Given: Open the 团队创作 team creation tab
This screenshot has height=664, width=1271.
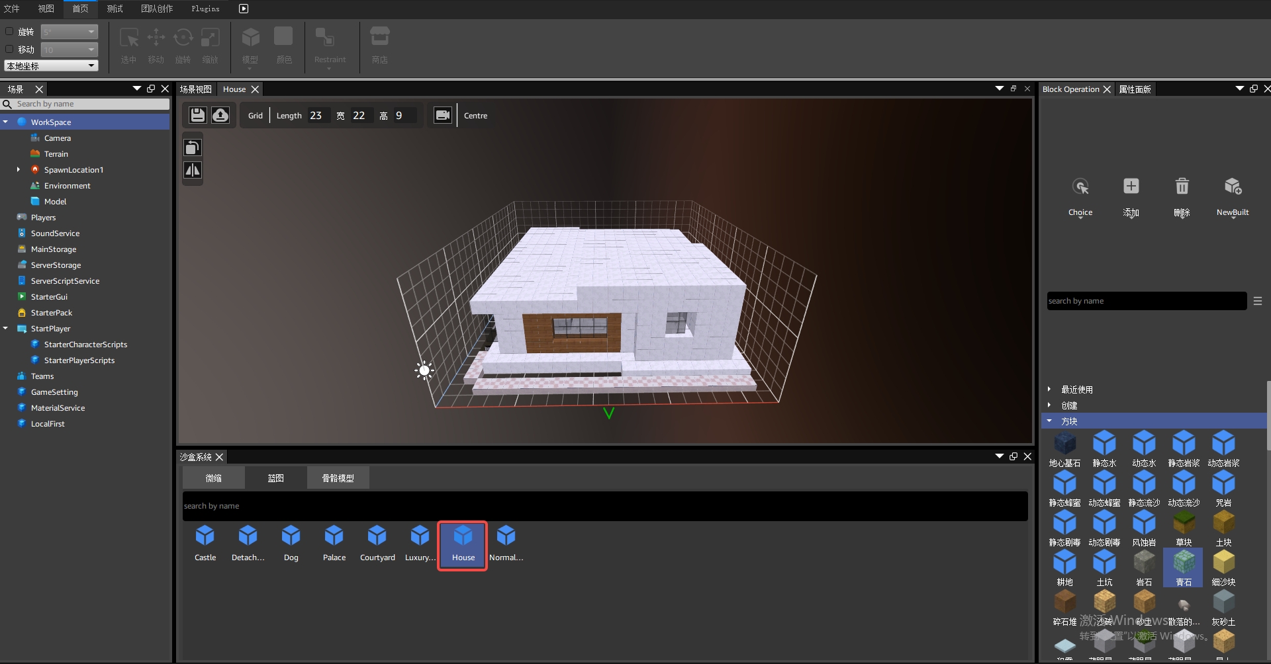Looking at the screenshot, I should point(157,9).
